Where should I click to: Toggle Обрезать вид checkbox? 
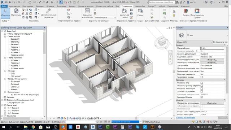pos(202,83)
